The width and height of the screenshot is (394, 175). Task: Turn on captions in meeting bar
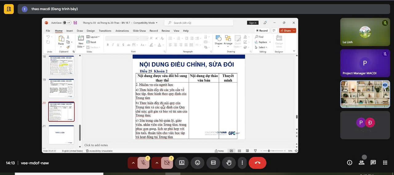[213, 163]
